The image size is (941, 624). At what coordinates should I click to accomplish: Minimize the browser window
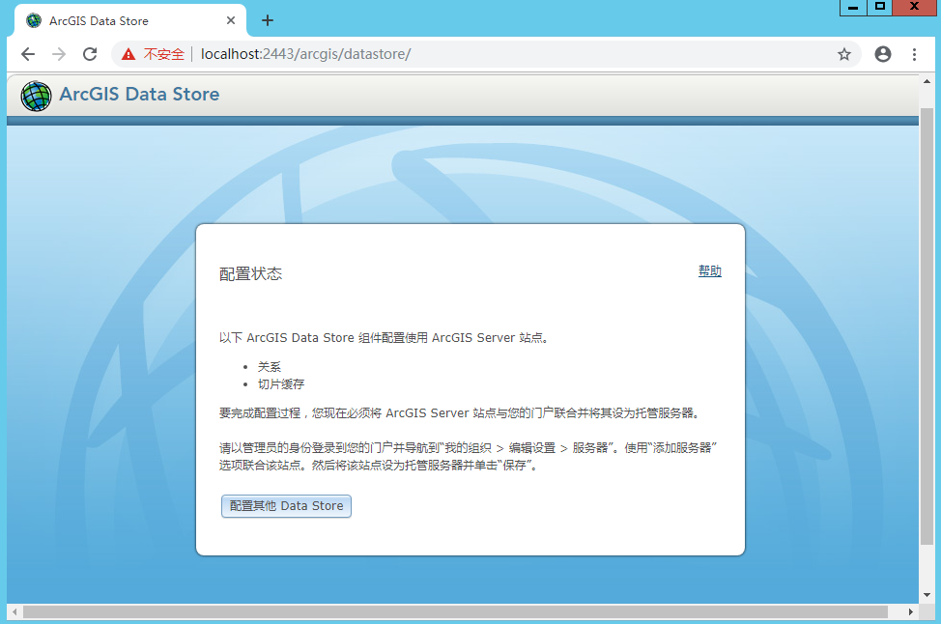point(853,7)
